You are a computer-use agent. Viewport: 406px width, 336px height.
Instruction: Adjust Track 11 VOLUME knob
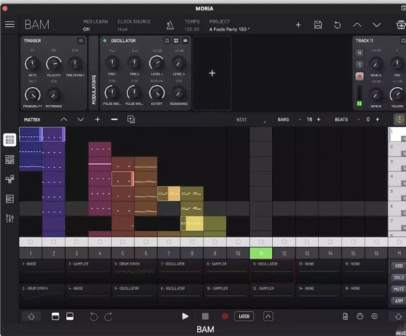pyautogui.click(x=397, y=95)
